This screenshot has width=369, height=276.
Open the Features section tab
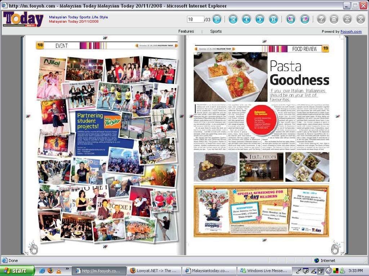click(186, 32)
